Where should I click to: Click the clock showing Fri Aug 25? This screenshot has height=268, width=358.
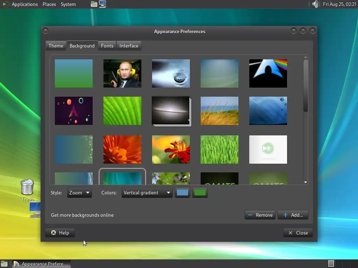click(x=339, y=4)
